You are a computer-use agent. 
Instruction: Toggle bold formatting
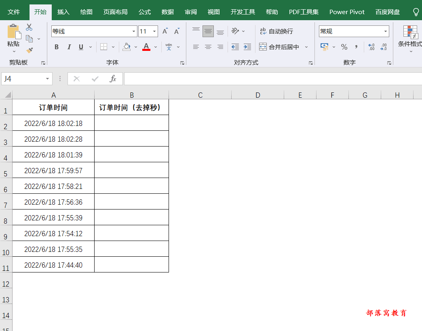57,47
